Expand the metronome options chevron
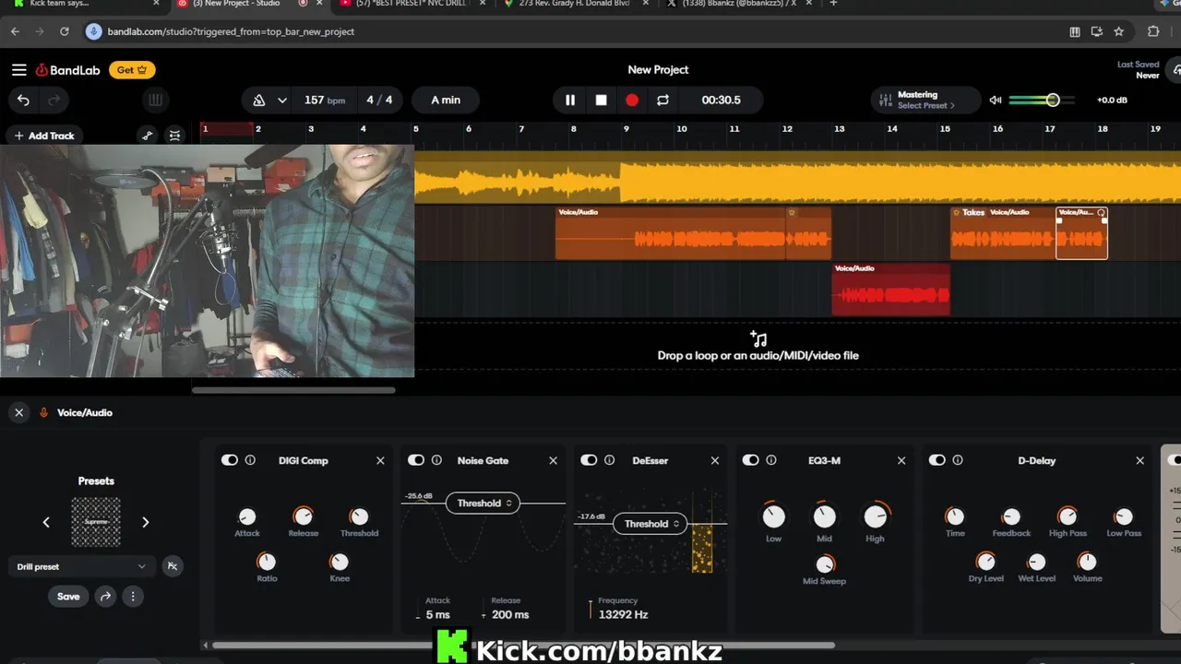Image resolution: width=1181 pixels, height=664 pixels. coord(282,100)
